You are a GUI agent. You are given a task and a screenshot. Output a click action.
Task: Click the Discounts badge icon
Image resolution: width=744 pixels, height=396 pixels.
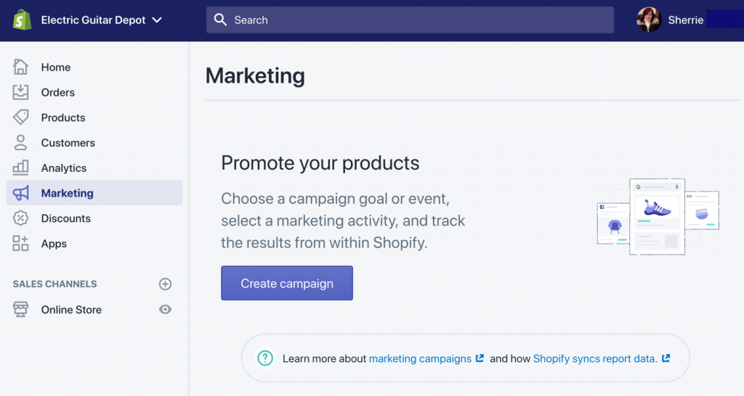point(21,218)
